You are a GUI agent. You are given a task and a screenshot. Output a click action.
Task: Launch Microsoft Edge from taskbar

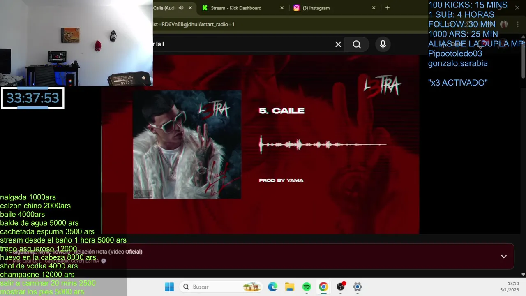272,287
